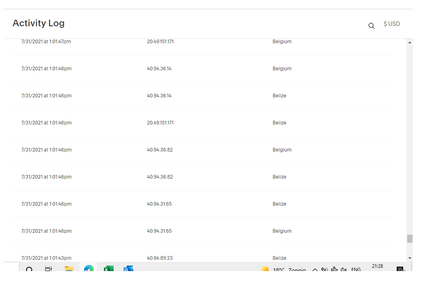Select IP 40.94.36.82 in its Belgium row
This screenshot has width=425, height=284.
pos(160,150)
